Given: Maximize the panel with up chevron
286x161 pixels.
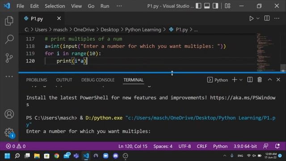Looking at the screenshot, I should coord(269,80).
